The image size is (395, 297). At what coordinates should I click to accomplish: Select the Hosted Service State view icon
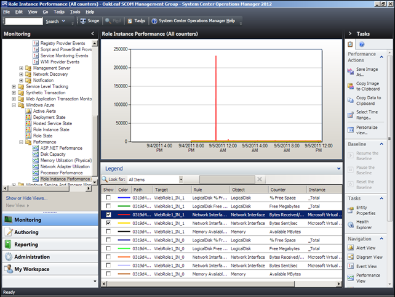pyautogui.click(x=28, y=123)
